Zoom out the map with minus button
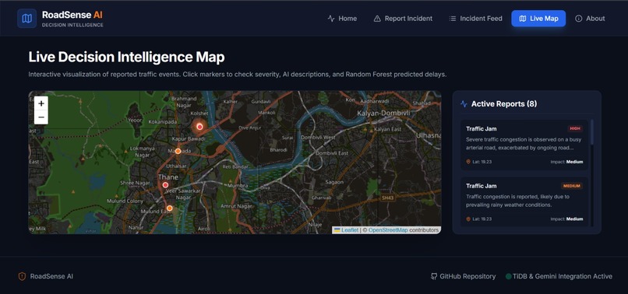The width and height of the screenshot is (628, 294). [41, 117]
